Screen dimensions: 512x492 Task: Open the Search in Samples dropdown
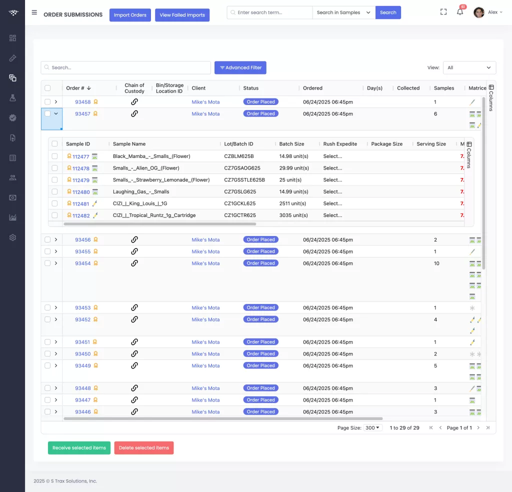click(x=343, y=12)
